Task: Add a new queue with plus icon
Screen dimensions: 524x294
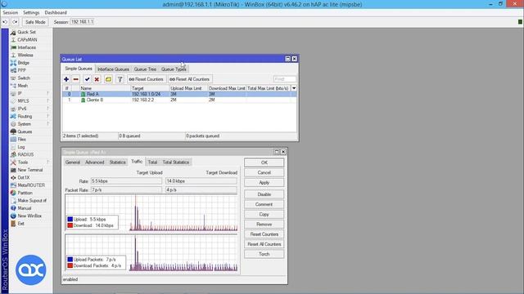Action: [66, 79]
